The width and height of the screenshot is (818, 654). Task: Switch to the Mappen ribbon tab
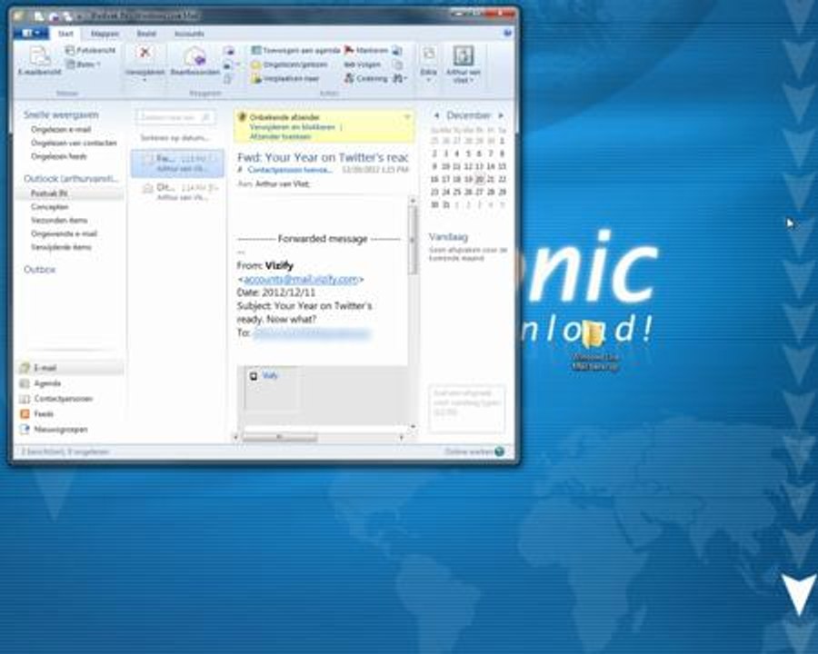105,34
